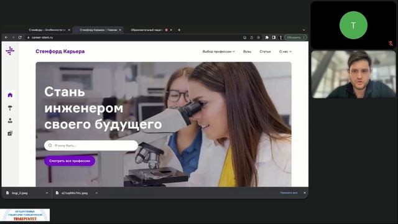Go back with the browser back arrow
Screen dimensions: 398x224
tap(6, 37)
